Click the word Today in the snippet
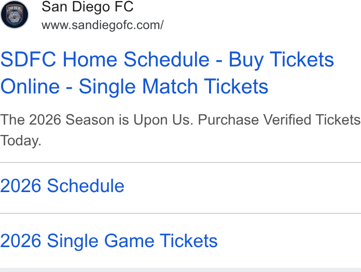The image size is (361, 272). tap(21, 141)
